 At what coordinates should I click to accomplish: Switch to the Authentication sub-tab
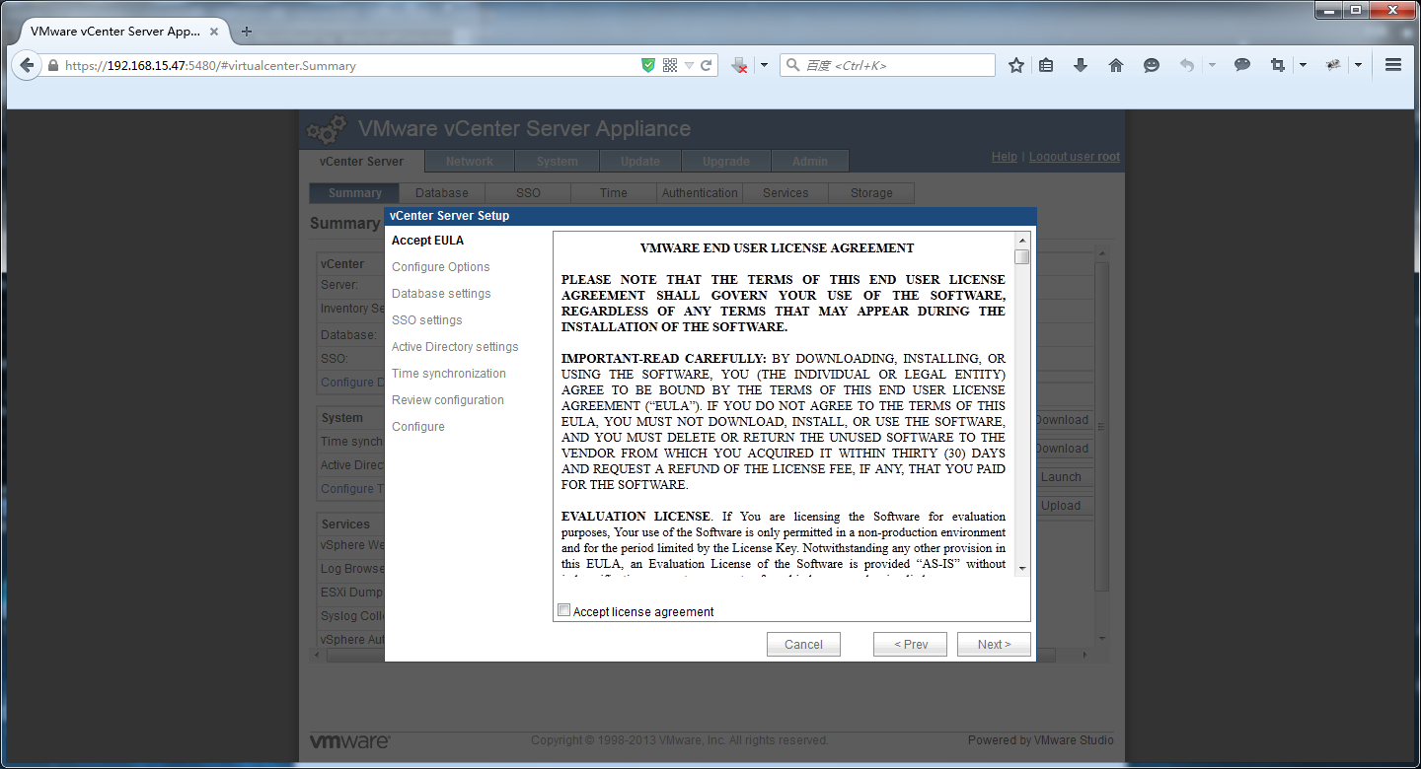(700, 193)
